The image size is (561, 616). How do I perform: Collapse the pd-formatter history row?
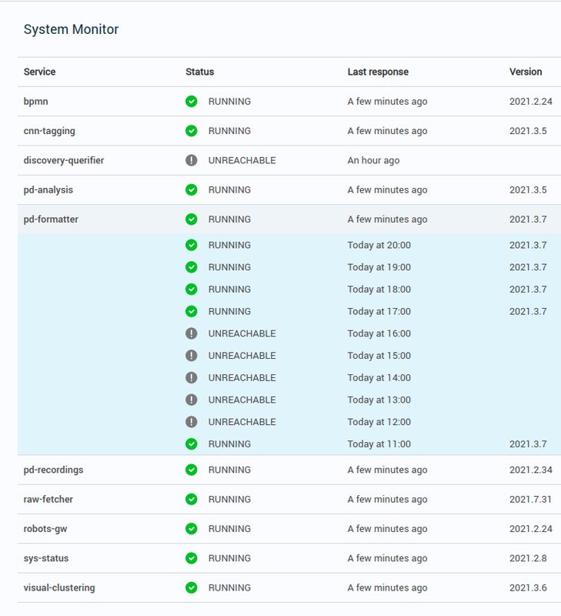point(289,219)
